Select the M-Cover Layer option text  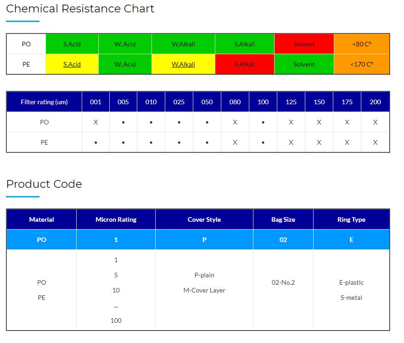click(x=204, y=290)
